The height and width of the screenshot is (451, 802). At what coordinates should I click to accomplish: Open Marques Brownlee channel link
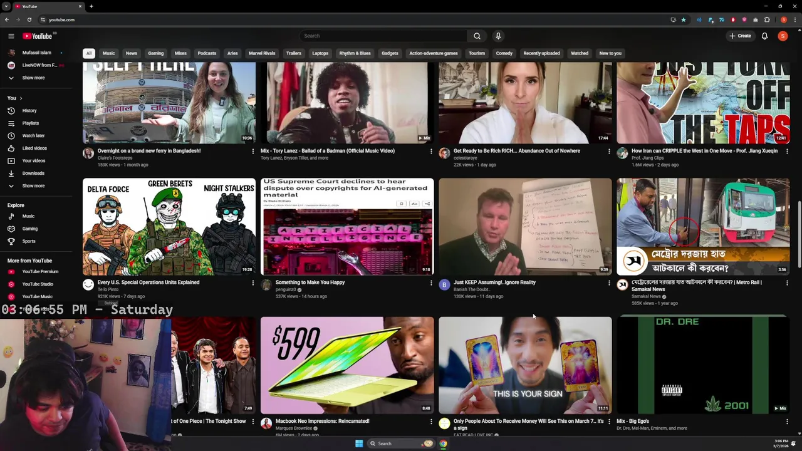[x=294, y=428]
